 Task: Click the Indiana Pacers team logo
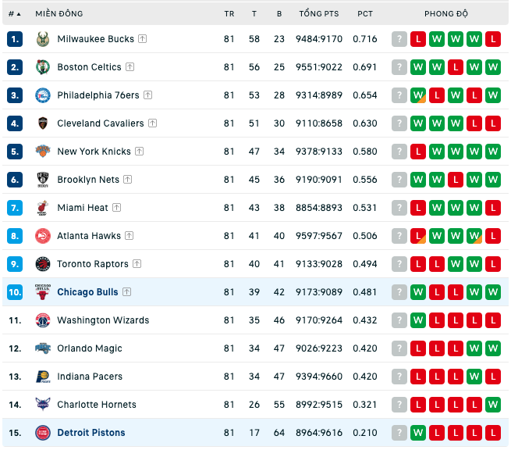tap(43, 377)
